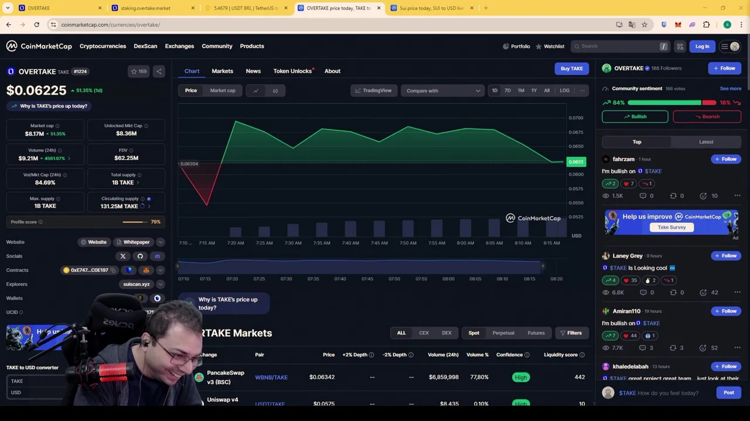The image size is (750, 421).
Task: Copy the 0xE747...C0E197 contract address
Action: (x=112, y=270)
